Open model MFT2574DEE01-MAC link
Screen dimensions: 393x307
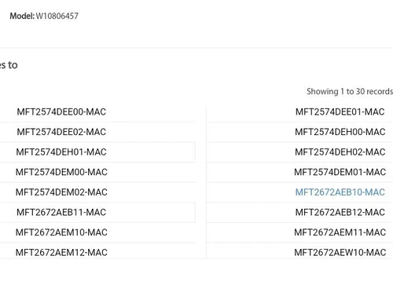tap(340, 112)
